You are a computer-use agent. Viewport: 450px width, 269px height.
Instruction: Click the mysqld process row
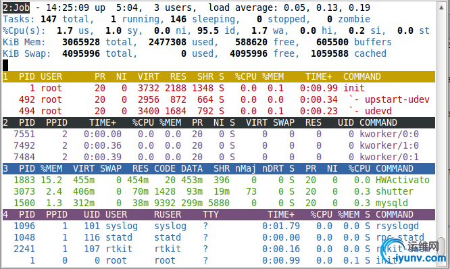(x=219, y=203)
